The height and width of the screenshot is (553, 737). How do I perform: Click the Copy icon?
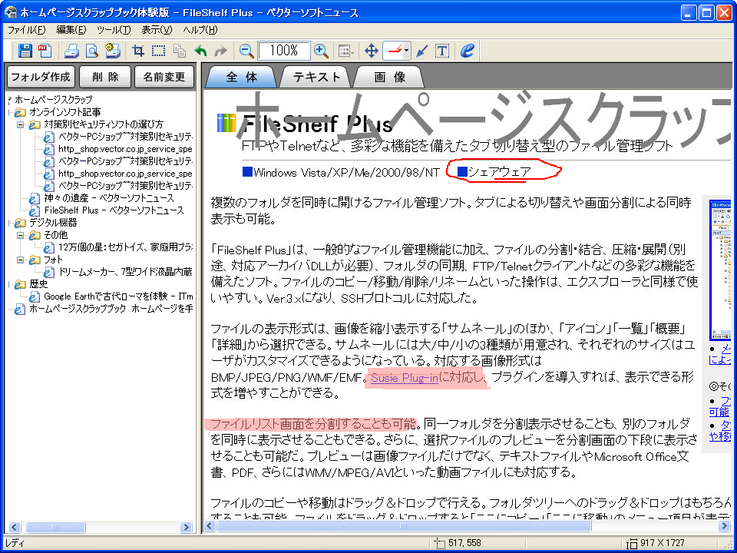(179, 51)
